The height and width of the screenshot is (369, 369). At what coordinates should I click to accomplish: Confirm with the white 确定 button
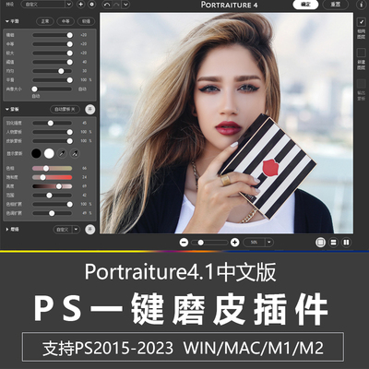point(305,5)
